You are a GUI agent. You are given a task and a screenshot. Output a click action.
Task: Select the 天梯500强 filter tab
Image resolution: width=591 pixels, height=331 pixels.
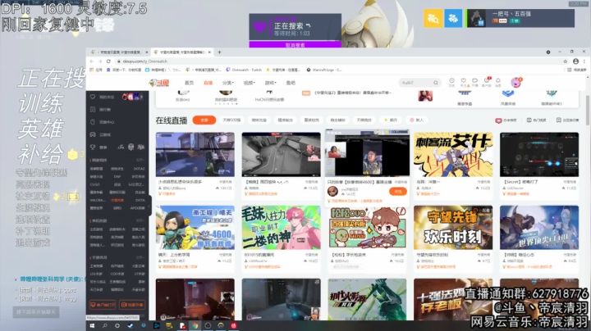[x=231, y=120]
